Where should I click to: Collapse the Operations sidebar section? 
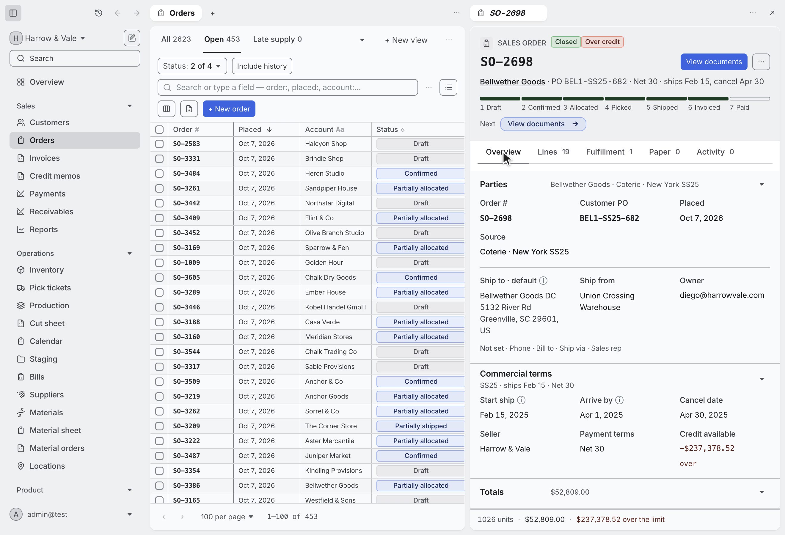click(x=130, y=254)
